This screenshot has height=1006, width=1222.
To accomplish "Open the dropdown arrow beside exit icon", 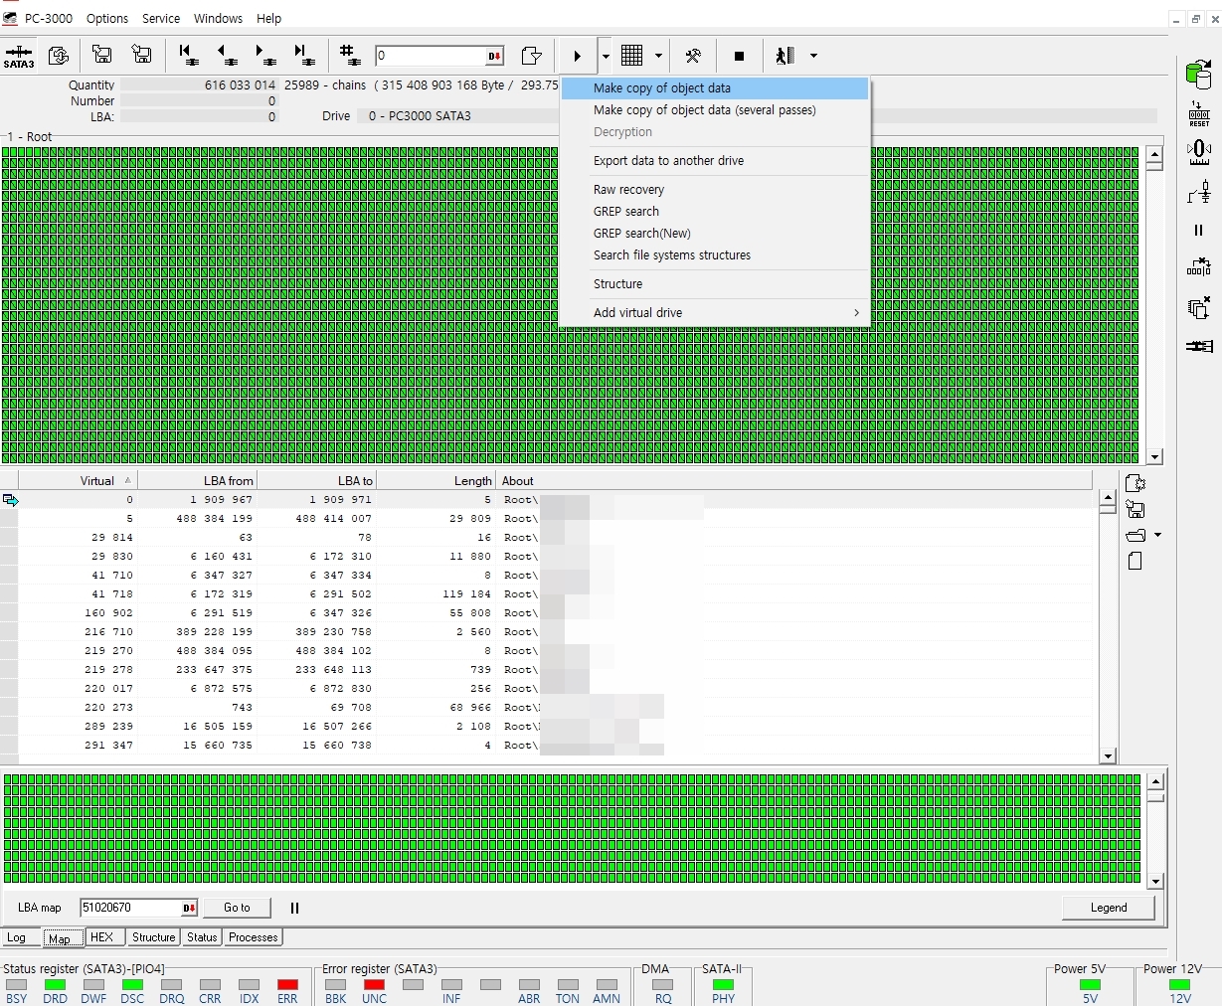I will pos(813,57).
